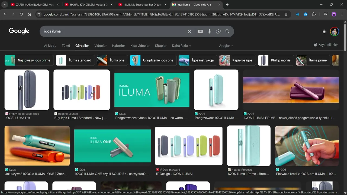
Task: Open link IQOS Iluma i Prime - Bree...
Action: (249, 174)
